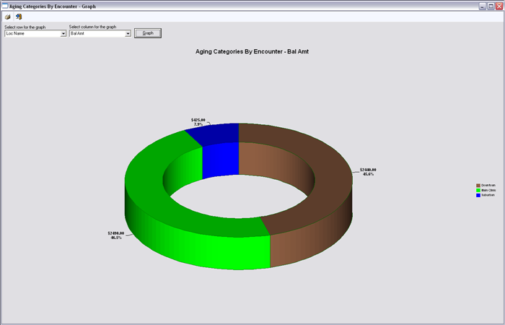Click the 'Select column for the graph' label
The width and height of the screenshot is (505, 325).
click(x=93, y=27)
